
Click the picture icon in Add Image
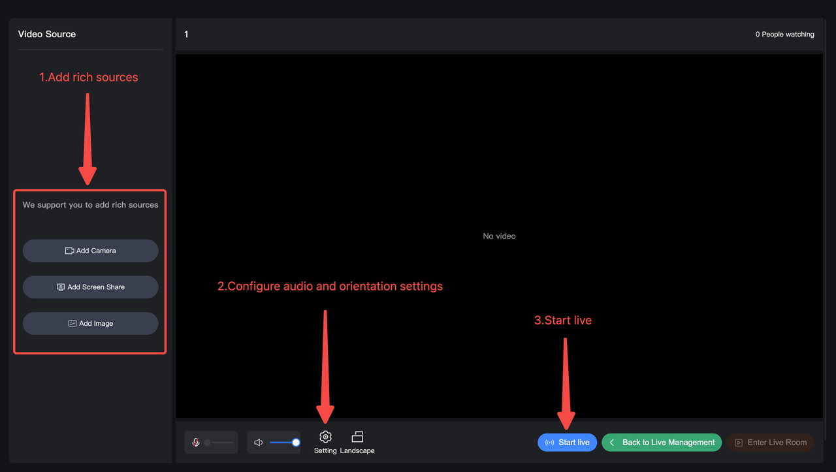pyautogui.click(x=72, y=324)
